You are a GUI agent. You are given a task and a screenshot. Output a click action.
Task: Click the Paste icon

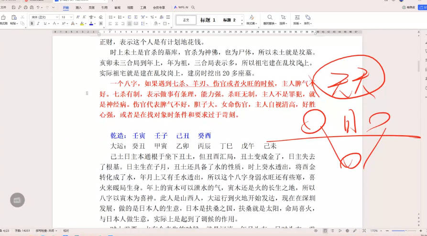13,18
